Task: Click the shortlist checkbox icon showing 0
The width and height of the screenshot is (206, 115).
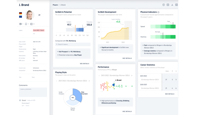Action: pyautogui.click(x=31, y=24)
